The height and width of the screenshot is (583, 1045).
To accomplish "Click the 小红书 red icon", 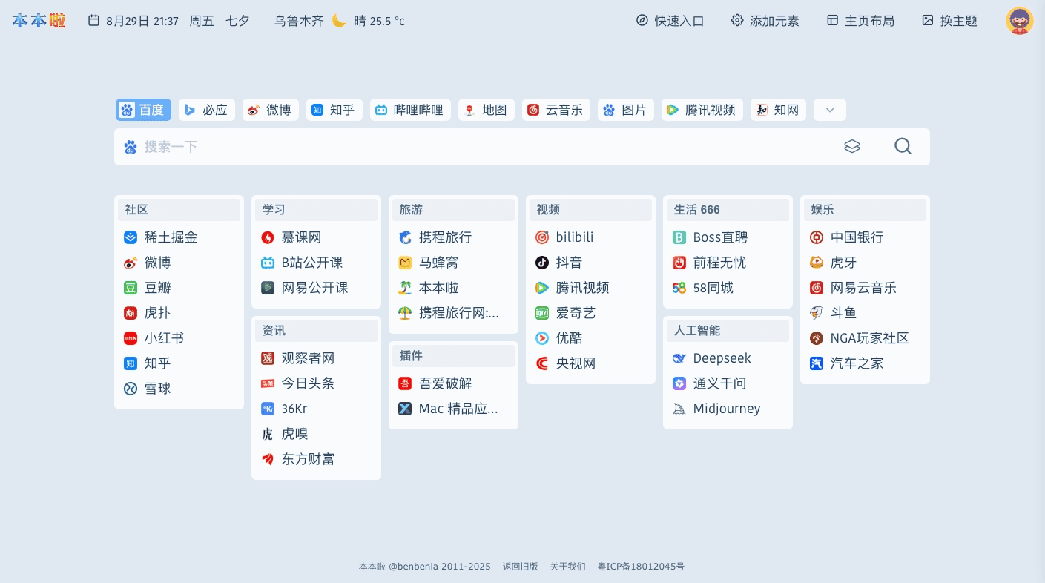I will point(131,338).
